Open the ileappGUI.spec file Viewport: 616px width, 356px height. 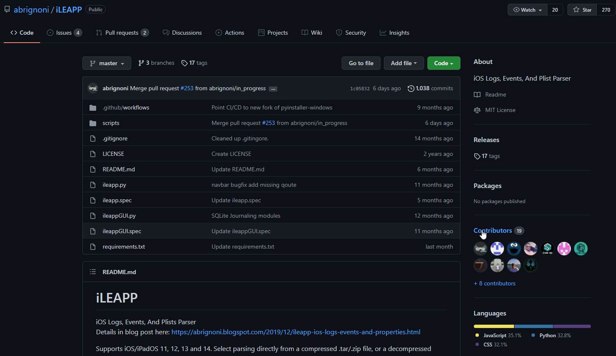point(122,231)
